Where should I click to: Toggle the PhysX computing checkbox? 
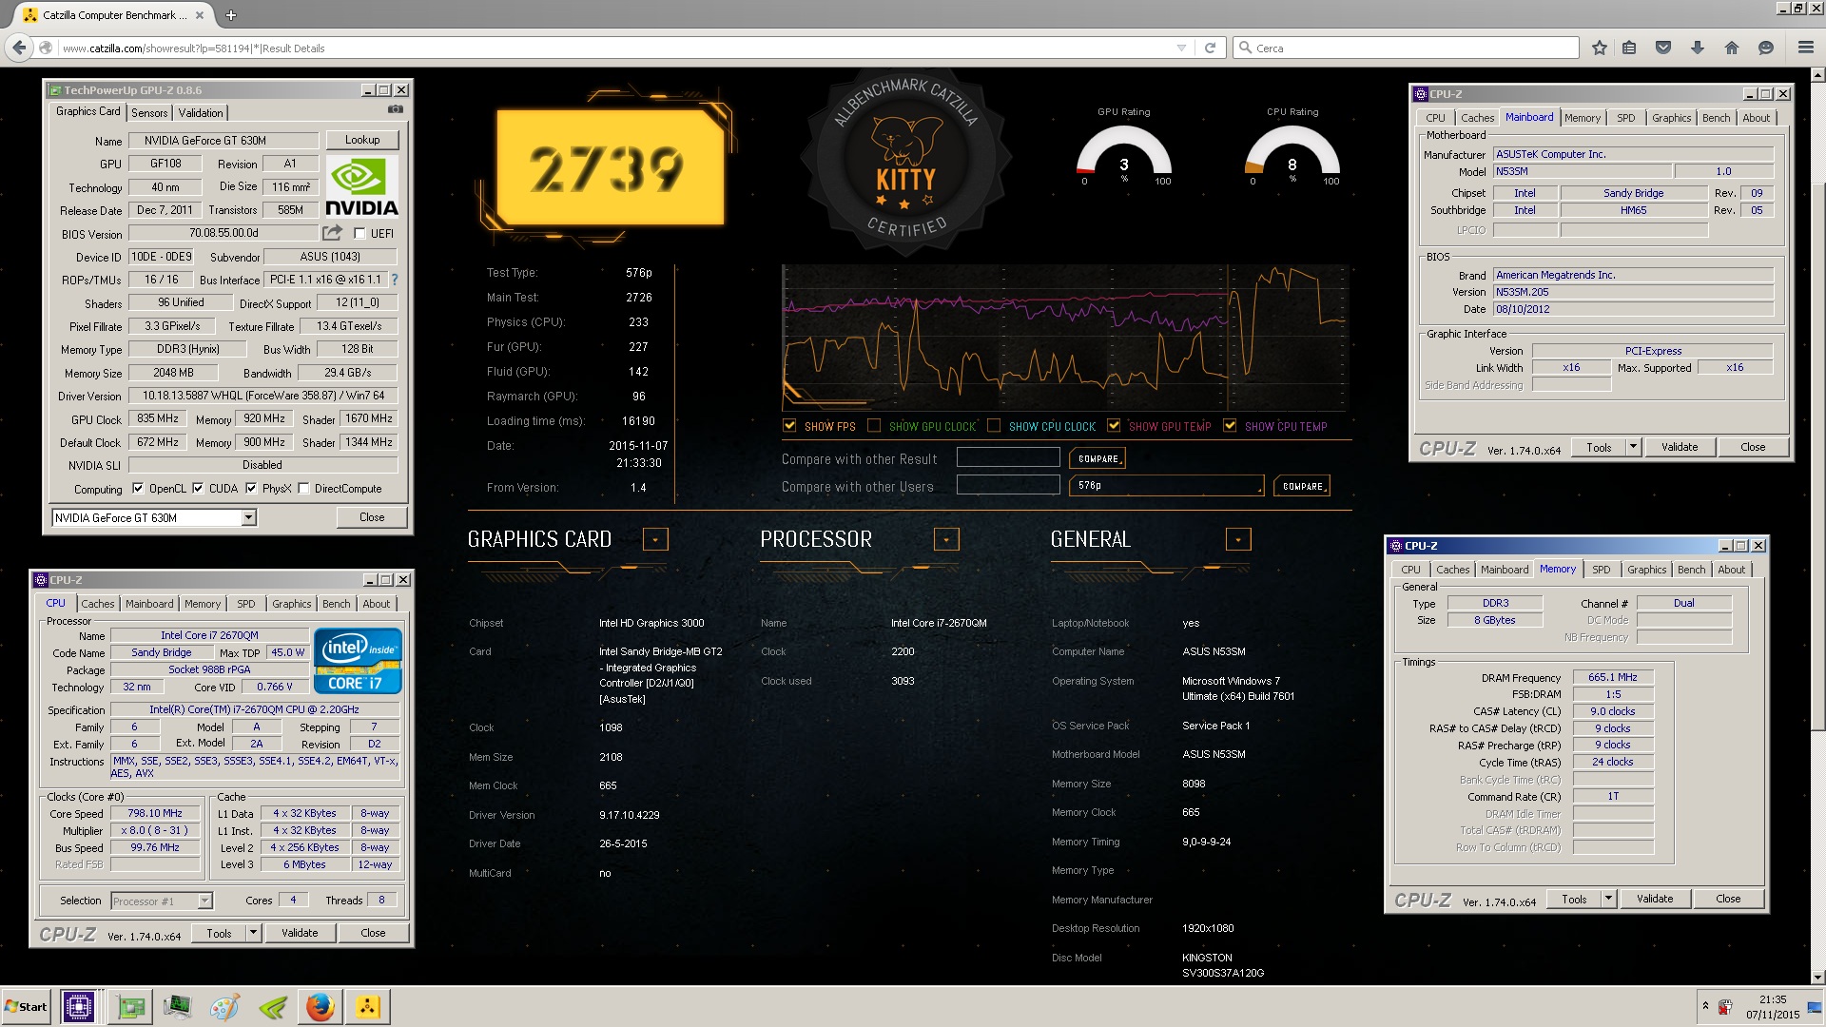pos(251,489)
